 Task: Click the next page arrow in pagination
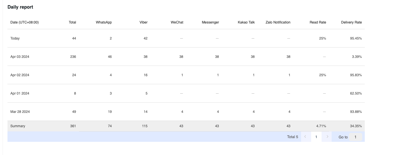click(327, 137)
